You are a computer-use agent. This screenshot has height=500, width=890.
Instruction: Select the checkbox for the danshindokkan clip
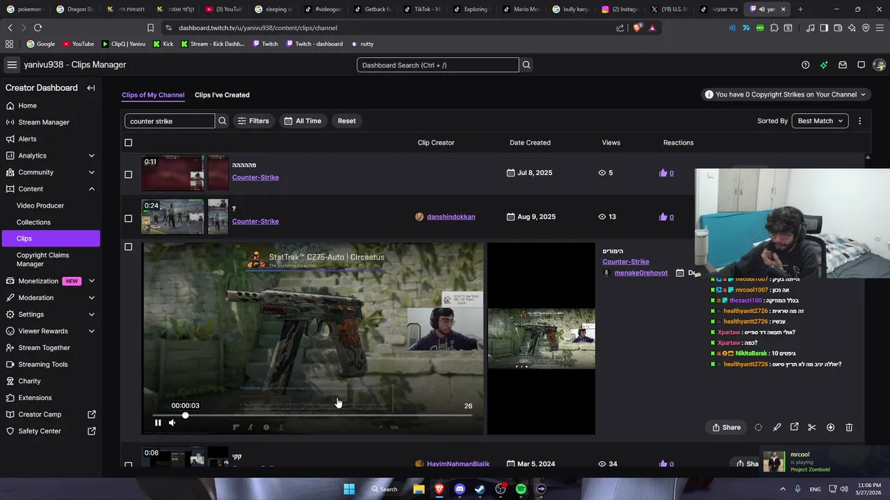[x=128, y=218]
